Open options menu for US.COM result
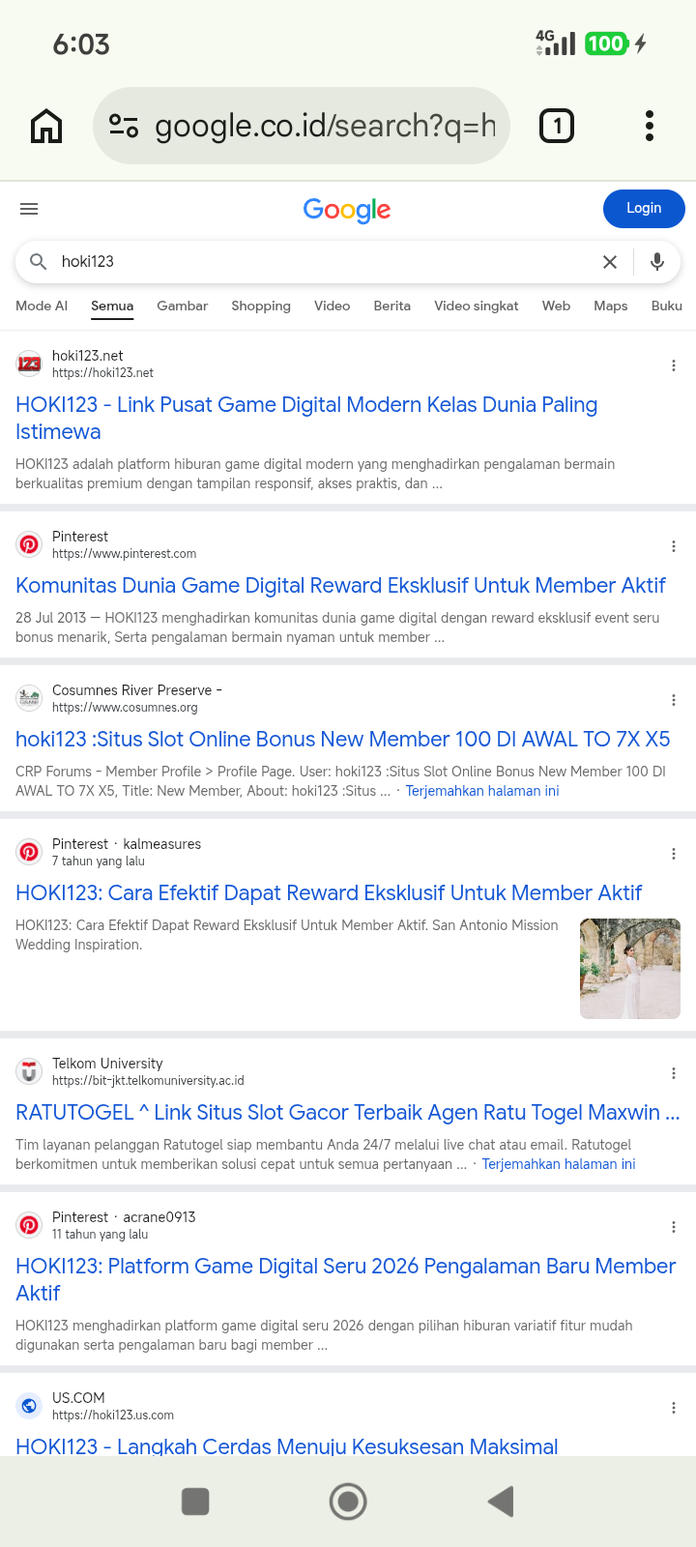This screenshot has width=696, height=1547. click(674, 1408)
